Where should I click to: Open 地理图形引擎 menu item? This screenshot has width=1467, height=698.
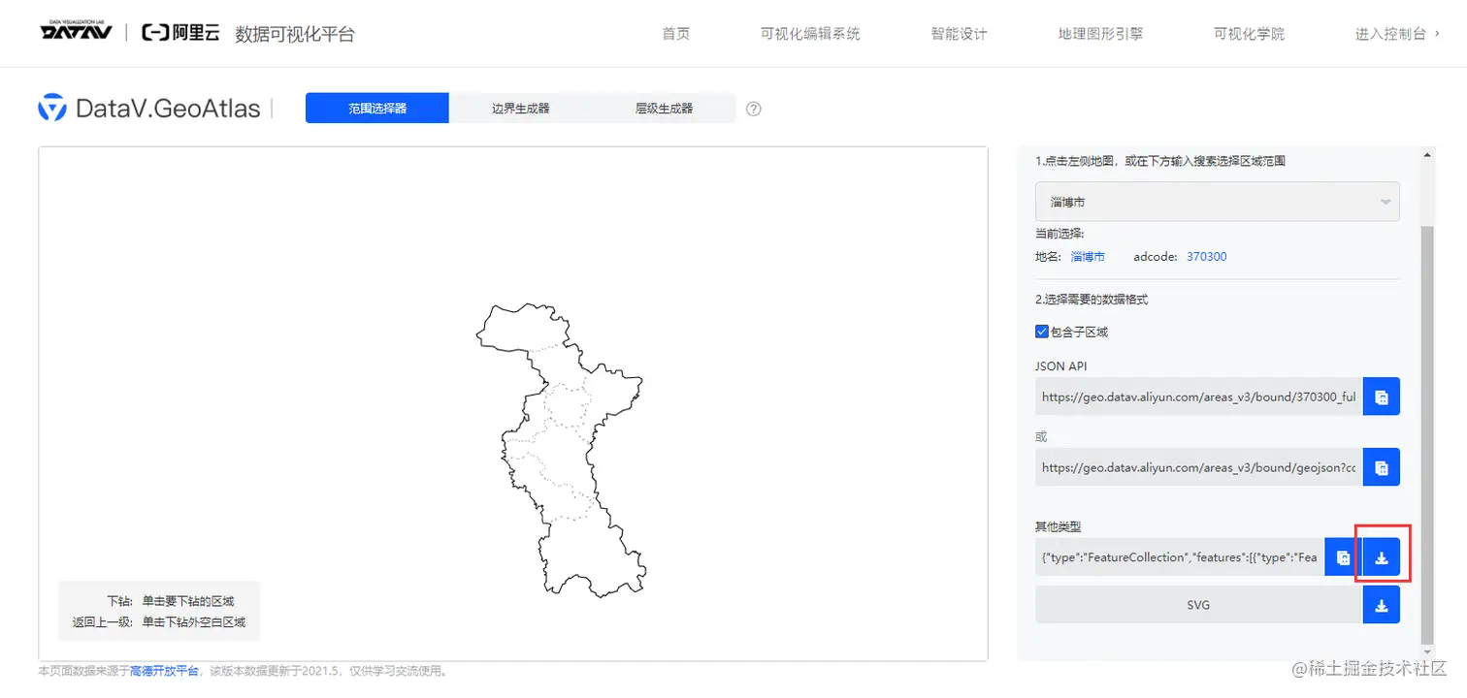(1100, 34)
